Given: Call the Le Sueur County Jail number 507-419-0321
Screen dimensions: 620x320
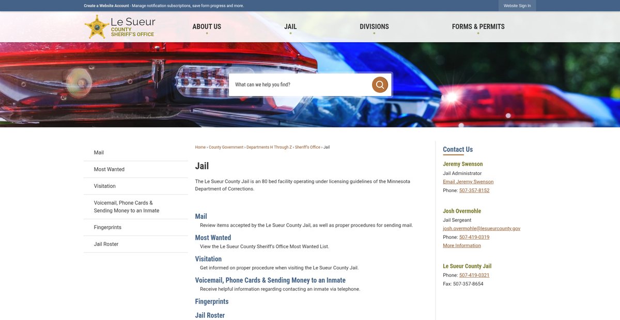Looking at the screenshot, I should pyautogui.click(x=474, y=275).
